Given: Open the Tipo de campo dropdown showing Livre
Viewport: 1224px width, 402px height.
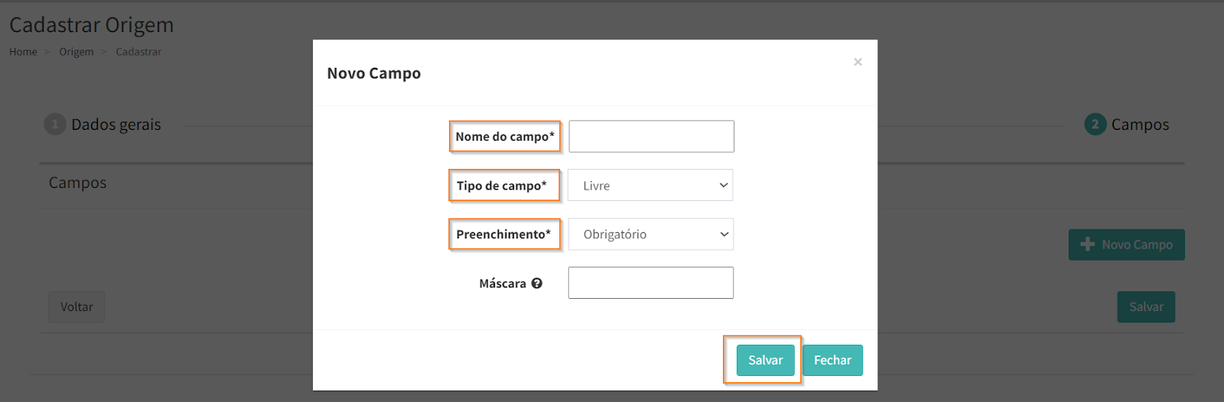Looking at the screenshot, I should tap(650, 186).
